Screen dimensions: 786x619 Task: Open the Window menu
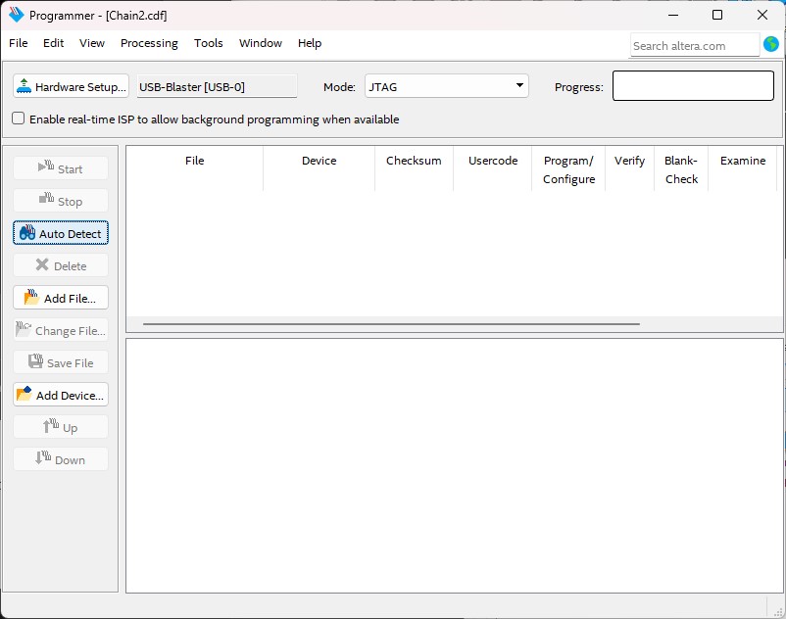(260, 43)
